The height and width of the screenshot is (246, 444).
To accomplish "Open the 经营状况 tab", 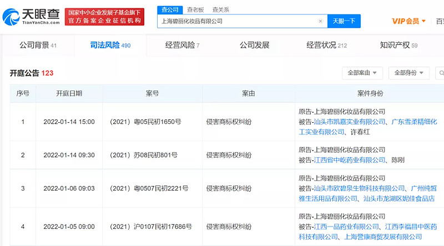I will 326,45.
